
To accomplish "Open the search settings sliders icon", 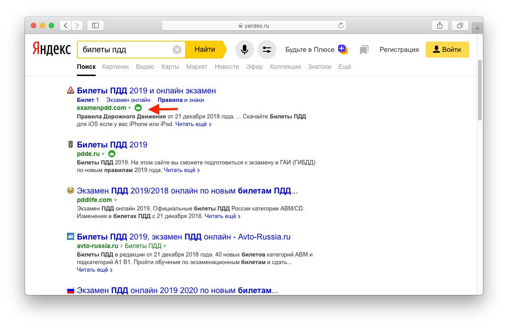I will 267,50.
